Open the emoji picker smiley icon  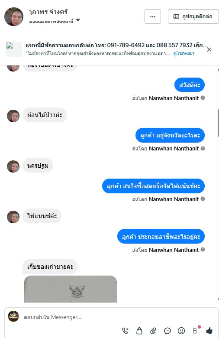pos(181,331)
